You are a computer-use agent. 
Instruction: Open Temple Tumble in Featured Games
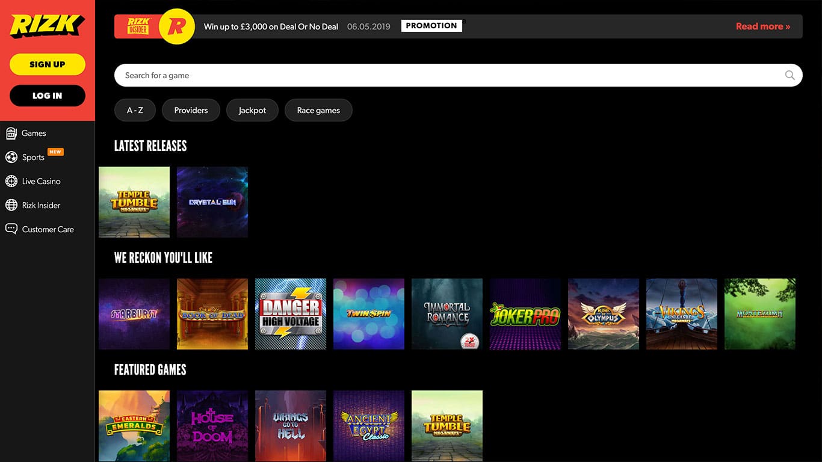click(447, 426)
